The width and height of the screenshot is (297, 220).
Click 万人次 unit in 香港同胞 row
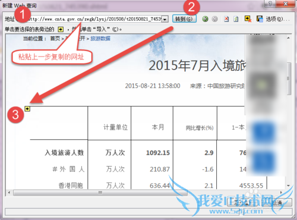point(115,186)
